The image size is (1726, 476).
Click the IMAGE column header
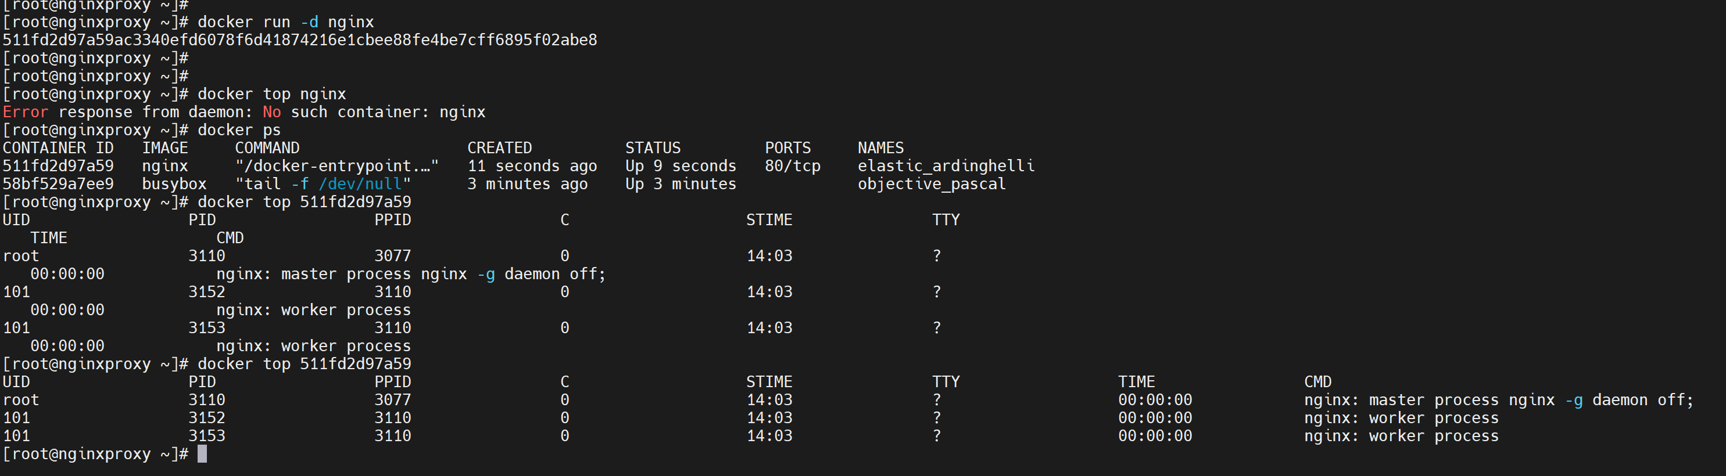coord(165,148)
